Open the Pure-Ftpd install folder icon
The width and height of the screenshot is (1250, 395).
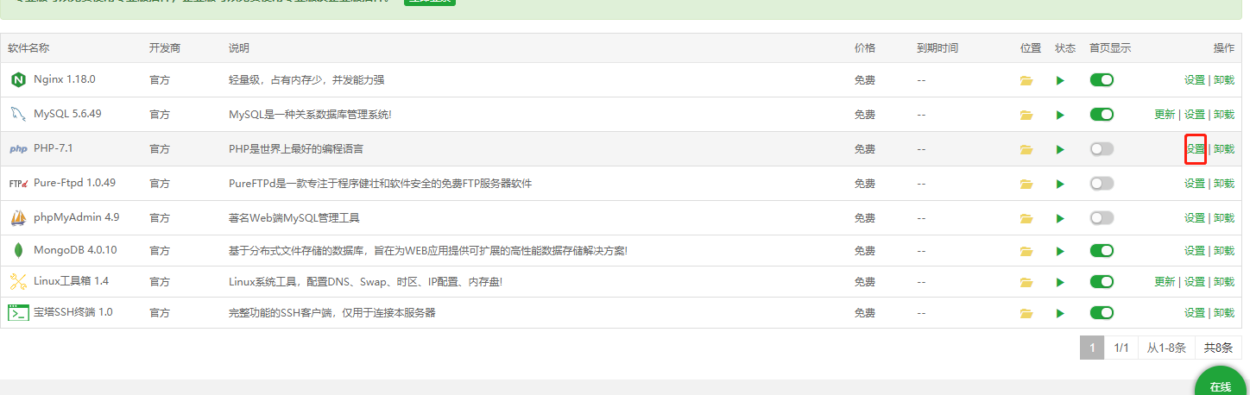click(x=1026, y=185)
